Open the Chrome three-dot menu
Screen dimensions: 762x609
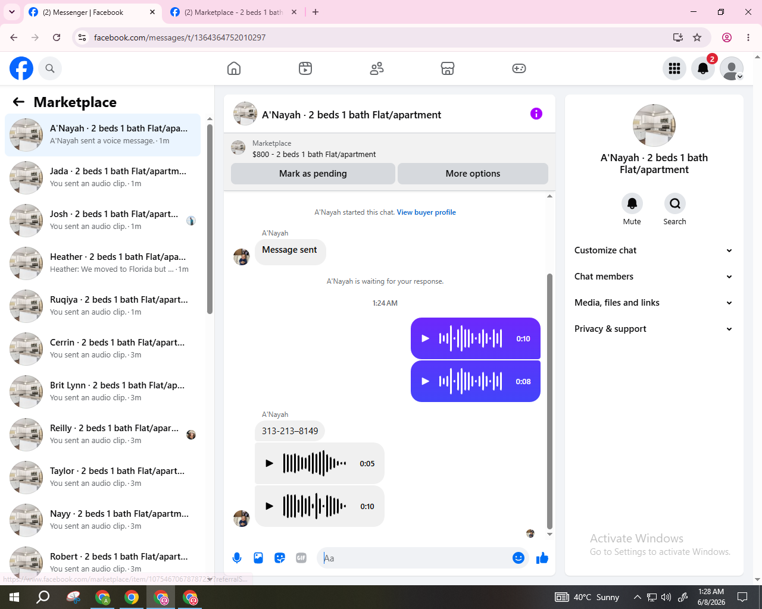748,37
